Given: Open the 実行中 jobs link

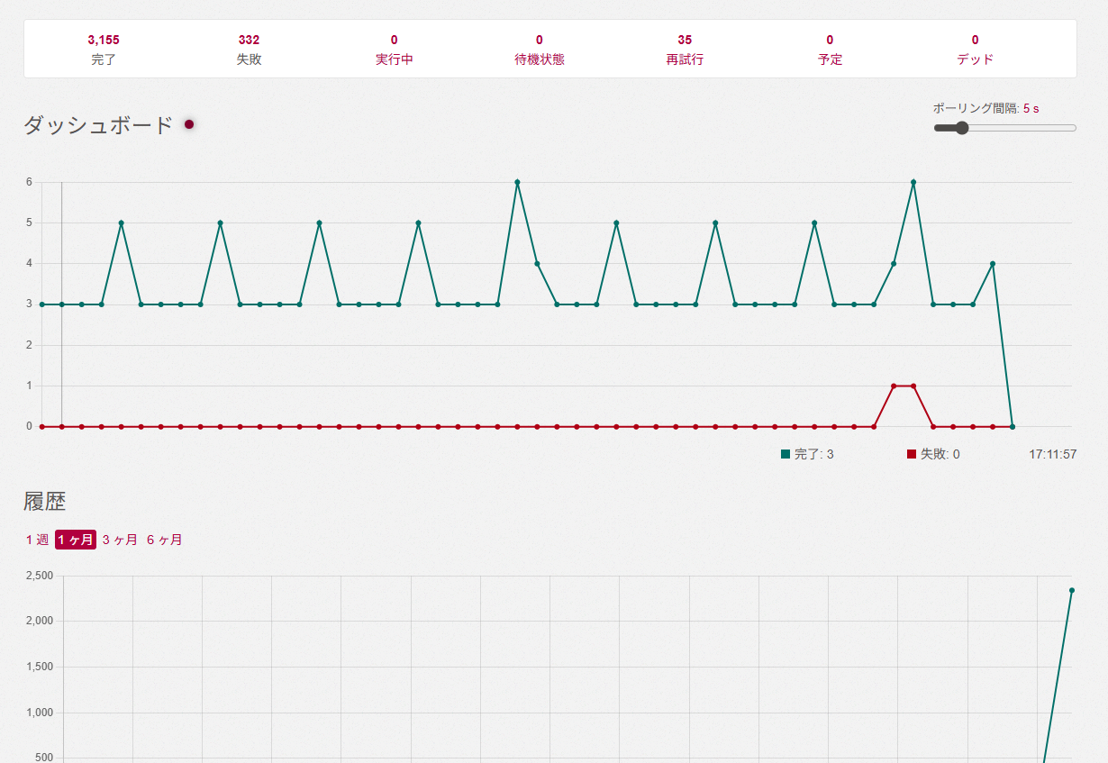Looking at the screenshot, I should click(x=395, y=50).
